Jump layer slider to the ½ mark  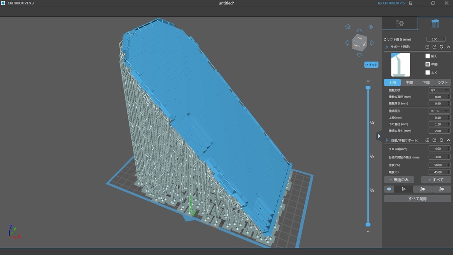(372, 156)
